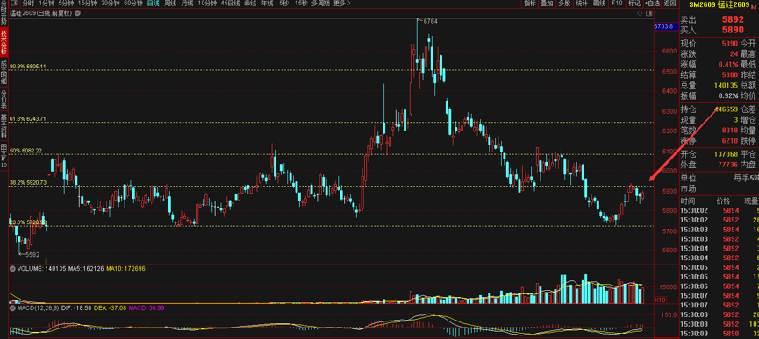This screenshot has height=339, width=759.
Task: Click the 50% 6082.22 Fibonacci label
Action: click(26, 151)
